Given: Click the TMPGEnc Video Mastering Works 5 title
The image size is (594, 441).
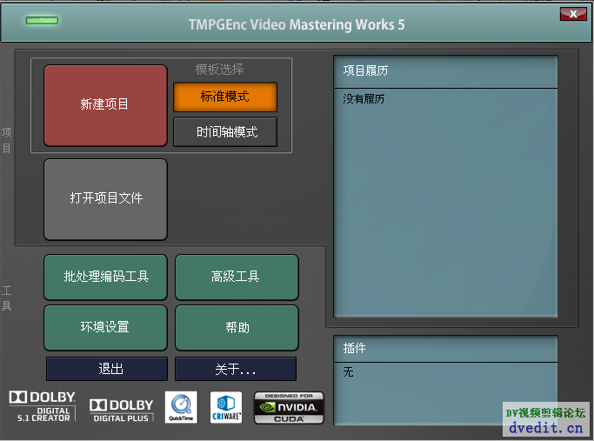Looking at the screenshot, I should [297, 25].
